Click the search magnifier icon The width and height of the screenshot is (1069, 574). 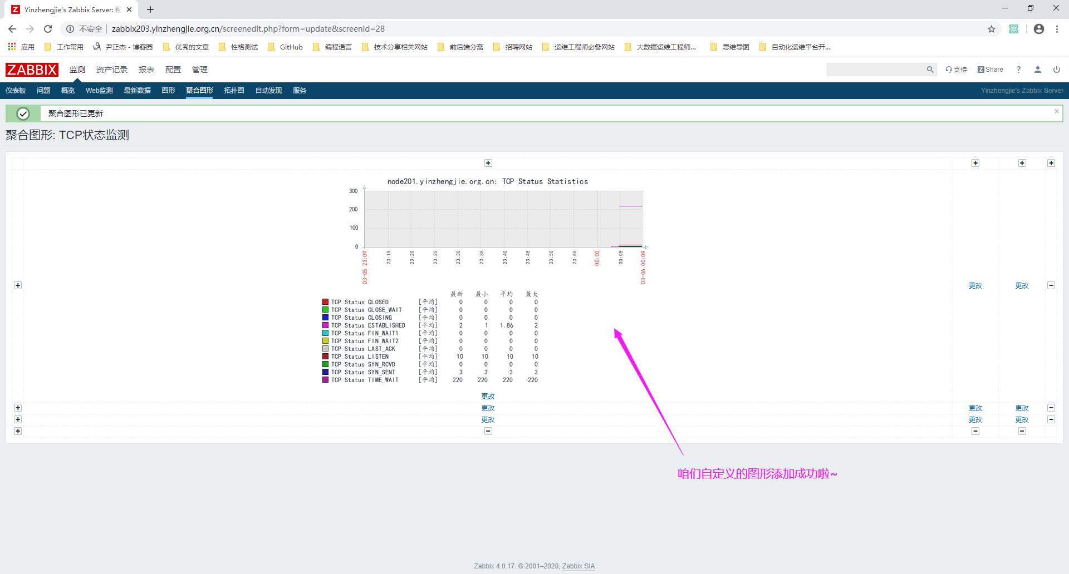pos(930,70)
